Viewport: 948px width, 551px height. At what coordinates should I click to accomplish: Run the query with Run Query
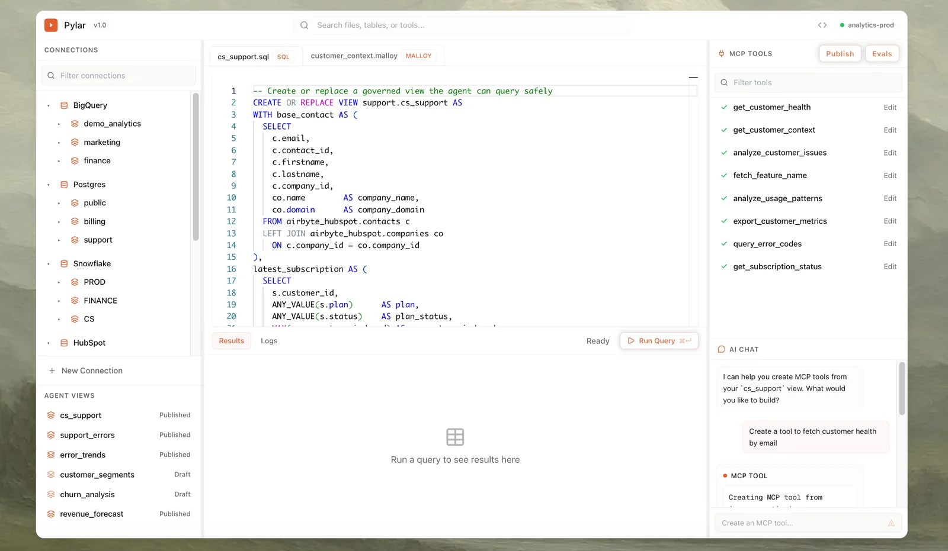pyautogui.click(x=658, y=340)
